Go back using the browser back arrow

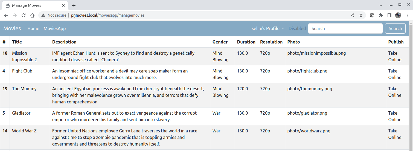6,15
